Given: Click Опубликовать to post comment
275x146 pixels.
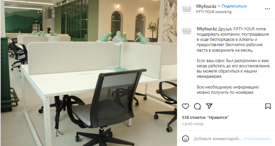Looking at the screenshot, I should (257, 139).
